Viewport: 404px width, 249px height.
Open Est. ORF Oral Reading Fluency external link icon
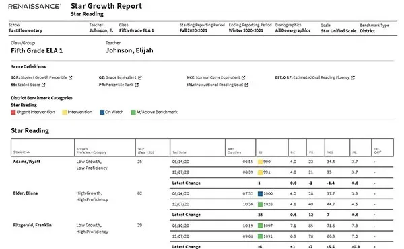353,78
